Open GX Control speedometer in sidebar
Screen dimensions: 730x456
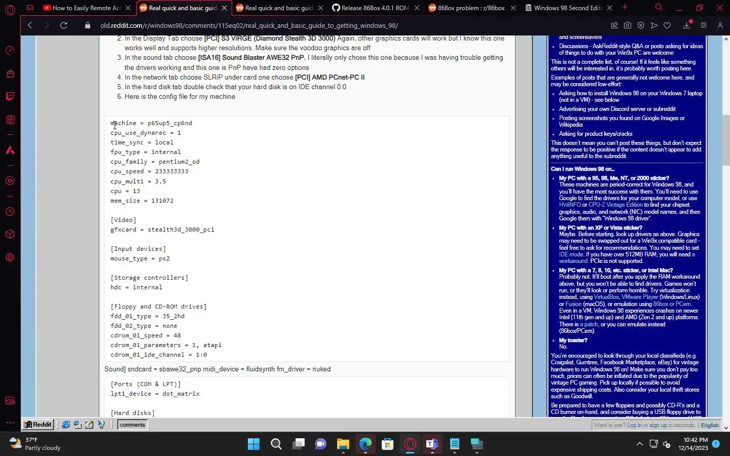click(x=10, y=51)
